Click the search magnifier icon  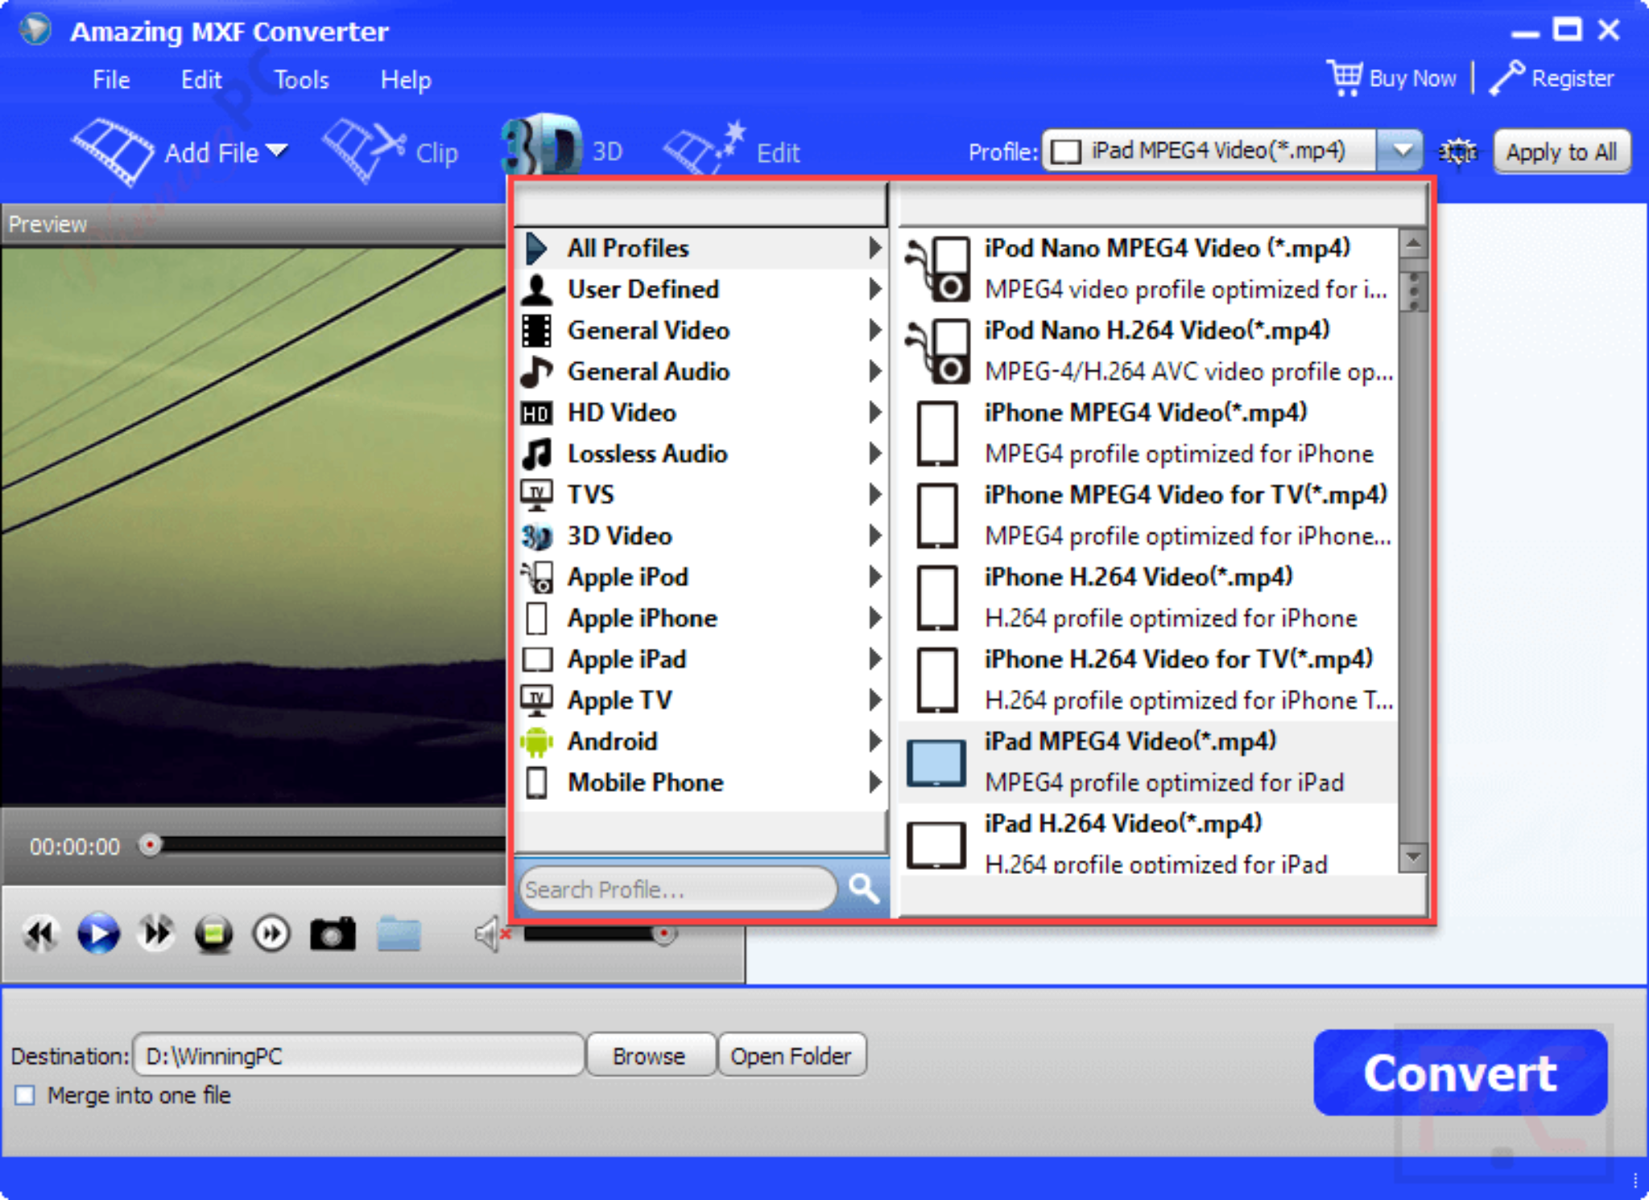(x=864, y=888)
